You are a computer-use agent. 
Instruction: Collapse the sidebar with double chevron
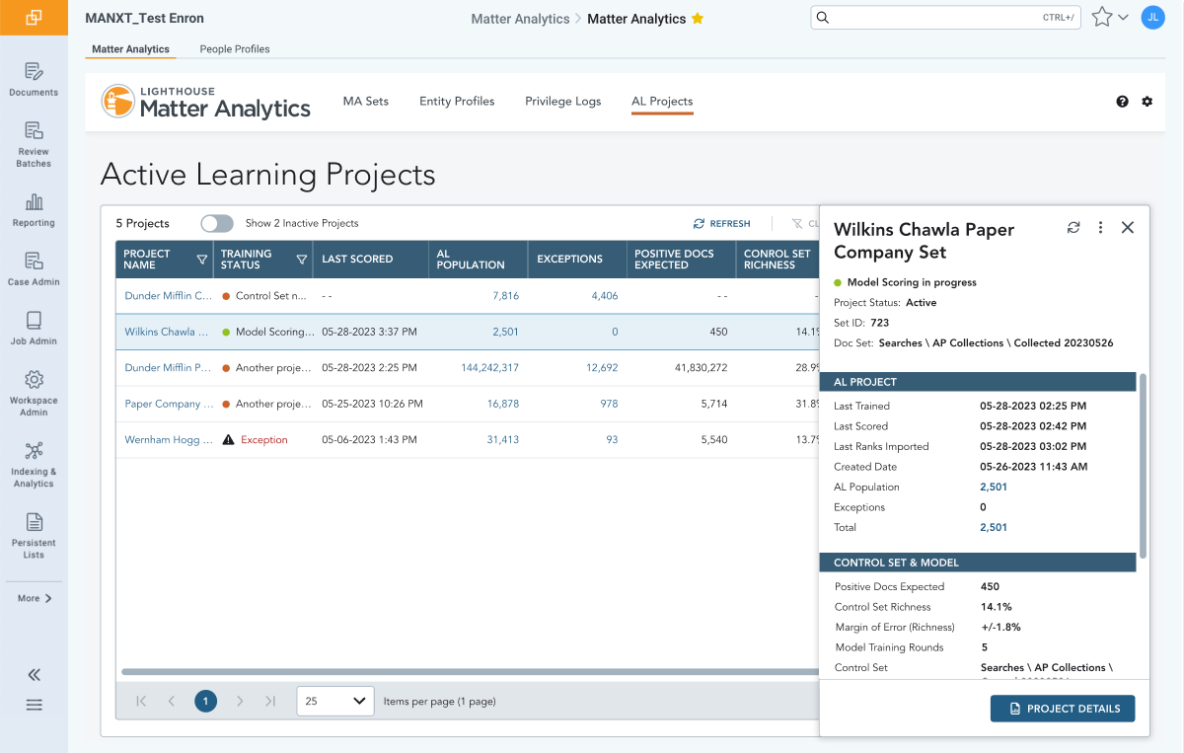34,675
